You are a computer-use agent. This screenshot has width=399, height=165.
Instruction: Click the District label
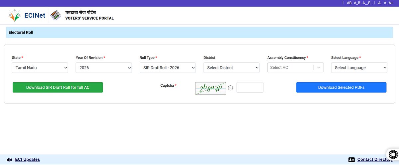pos(209,58)
